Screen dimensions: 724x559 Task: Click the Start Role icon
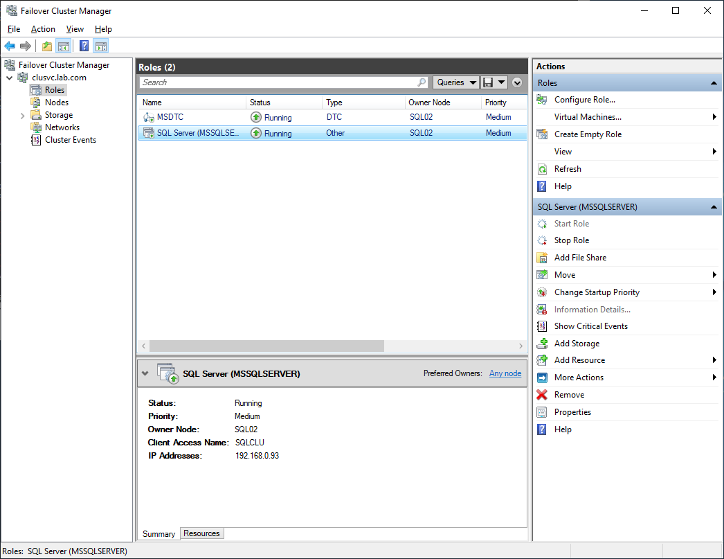click(542, 224)
